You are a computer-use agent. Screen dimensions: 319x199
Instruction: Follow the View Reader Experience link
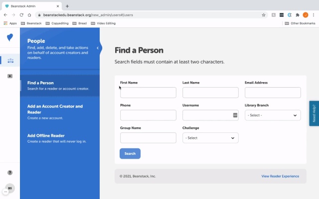click(x=280, y=176)
